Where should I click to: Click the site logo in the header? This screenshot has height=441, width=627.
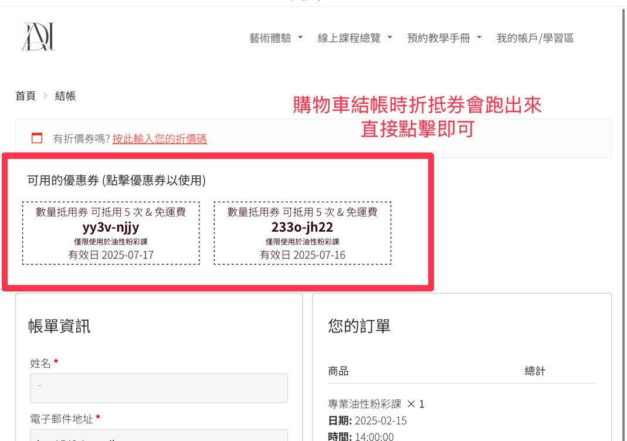pyautogui.click(x=39, y=37)
